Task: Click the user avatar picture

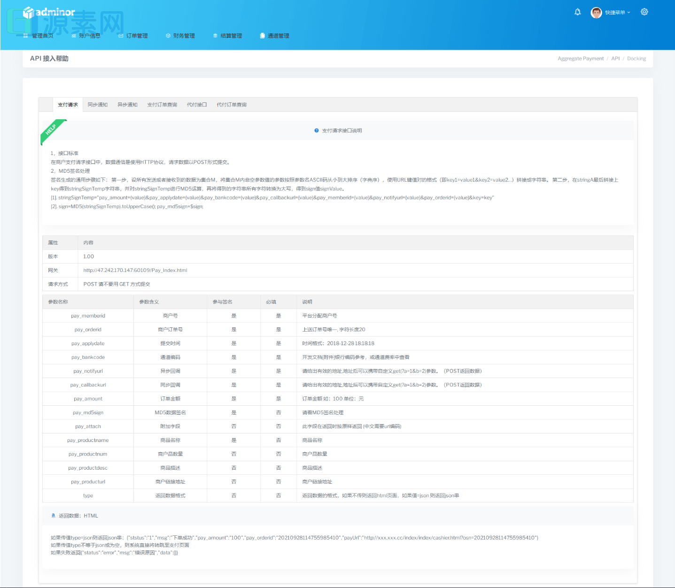Action: [596, 13]
